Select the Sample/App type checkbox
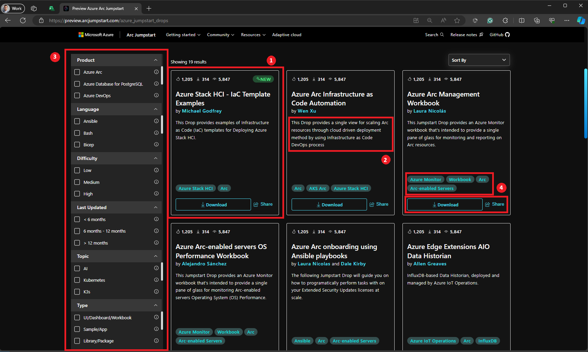 77,329
